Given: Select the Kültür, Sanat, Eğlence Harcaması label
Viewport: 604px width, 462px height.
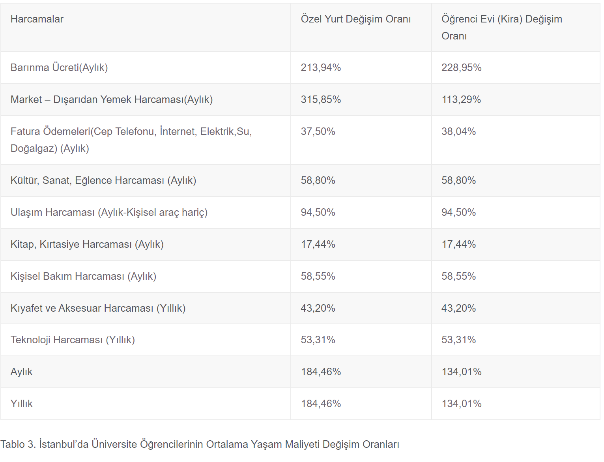Looking at the screenshot, I should pyautogui.click(x=103, y=180).
